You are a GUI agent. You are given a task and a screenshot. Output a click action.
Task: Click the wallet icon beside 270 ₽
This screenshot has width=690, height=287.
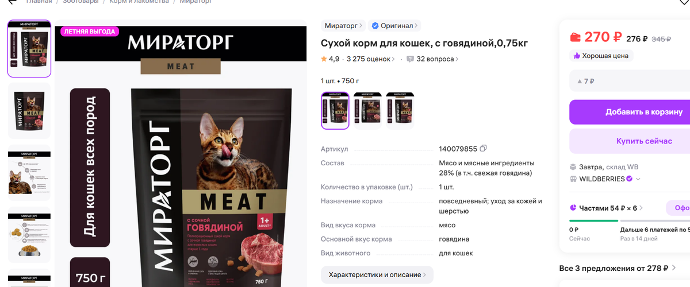(575, 38)
